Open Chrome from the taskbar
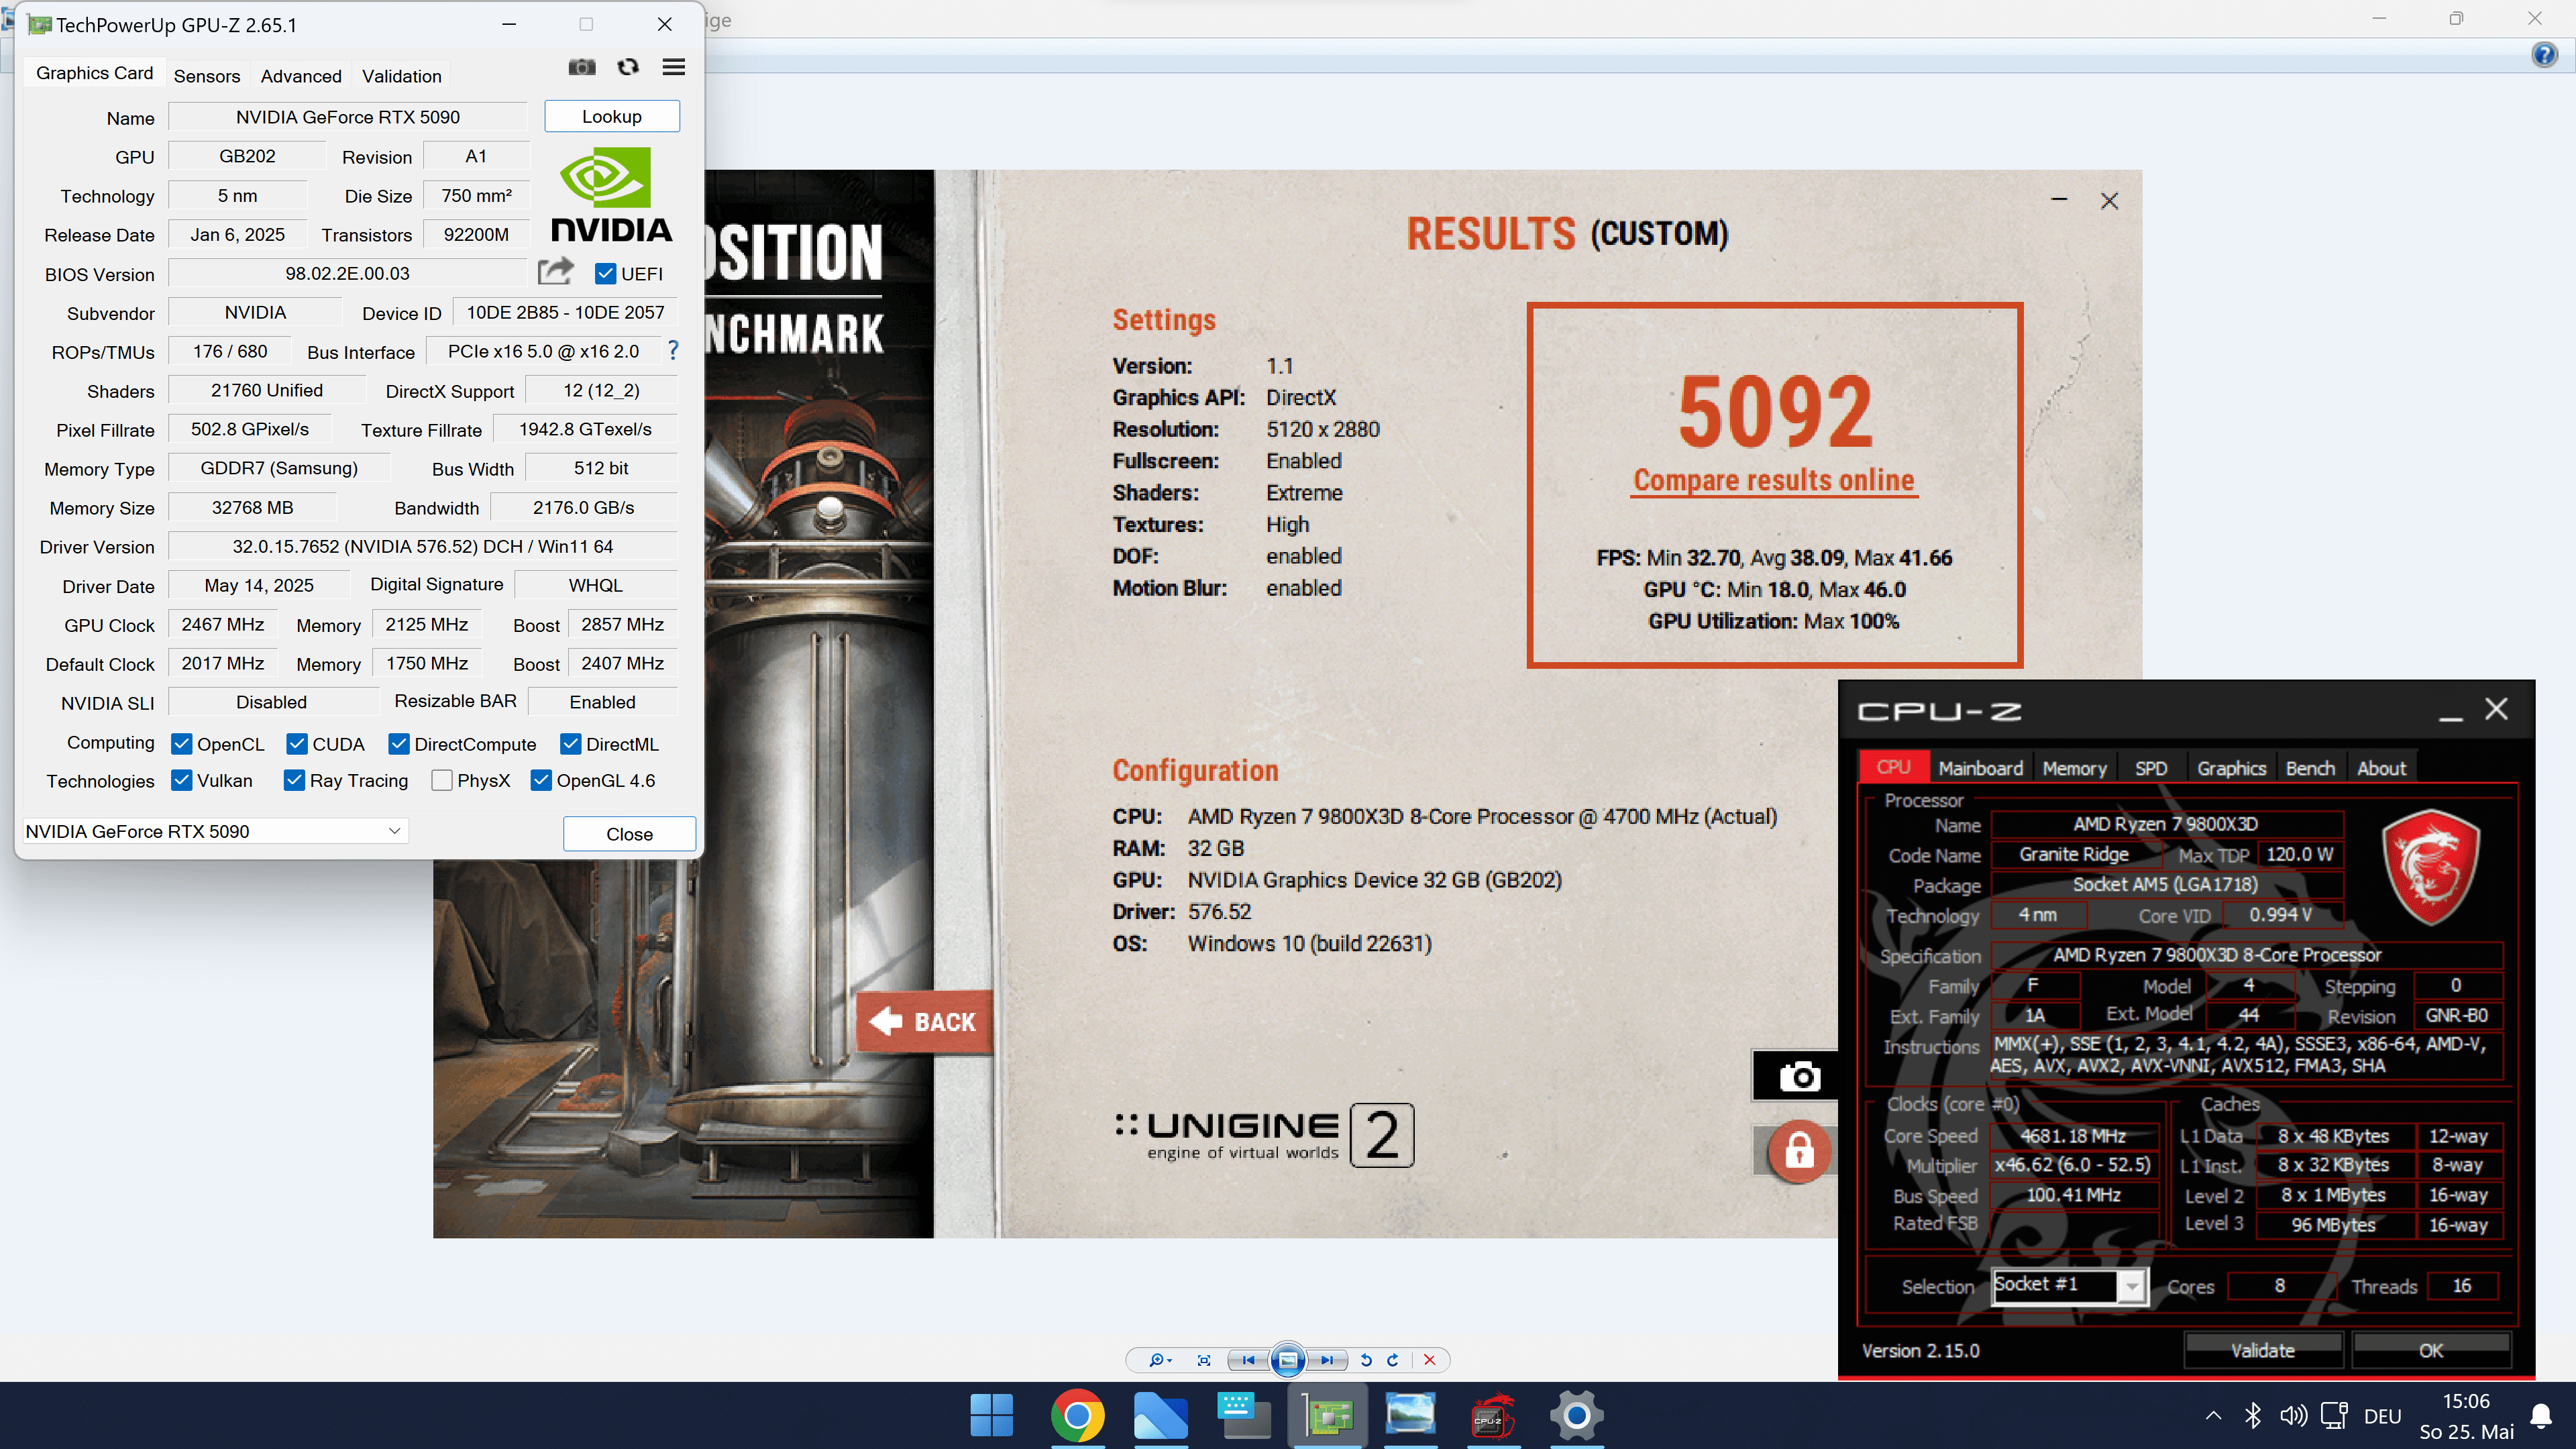The image size is (2576, 1449). pos(1077,1416)
